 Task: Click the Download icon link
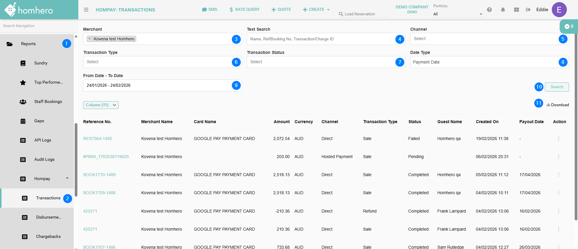tap(558, 105)
